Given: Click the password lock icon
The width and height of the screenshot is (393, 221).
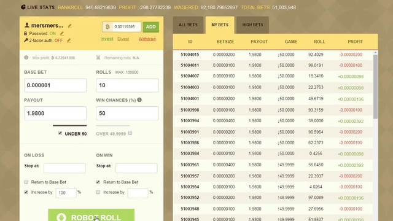Looking at the screenshot, I should coord(26,33).
